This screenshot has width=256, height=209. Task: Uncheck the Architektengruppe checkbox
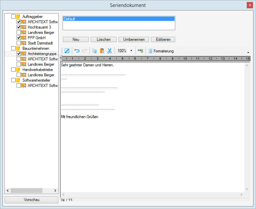19,53
